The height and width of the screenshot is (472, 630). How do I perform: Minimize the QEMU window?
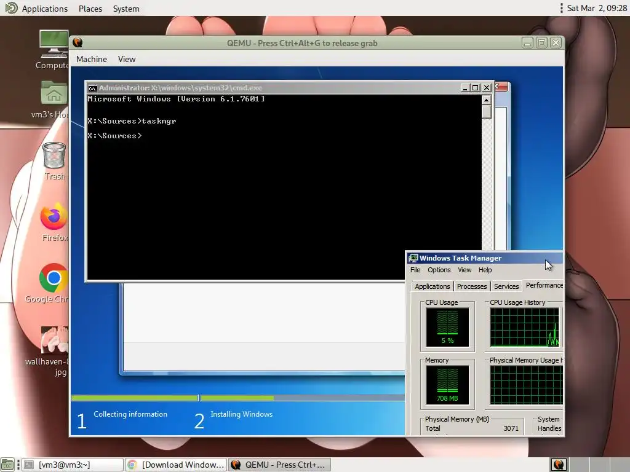(x=527, y=42)
